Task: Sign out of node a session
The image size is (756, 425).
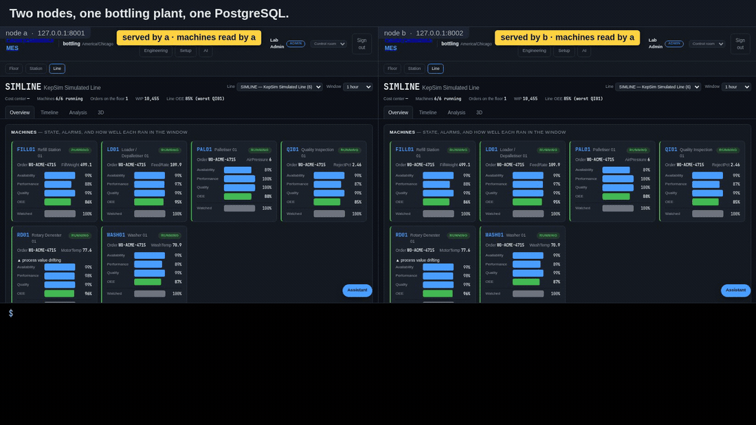Action: pyautogui.click(x=362, y=44)
